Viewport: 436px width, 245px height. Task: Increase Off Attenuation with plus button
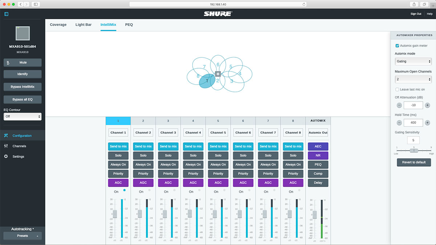(427, 105)
